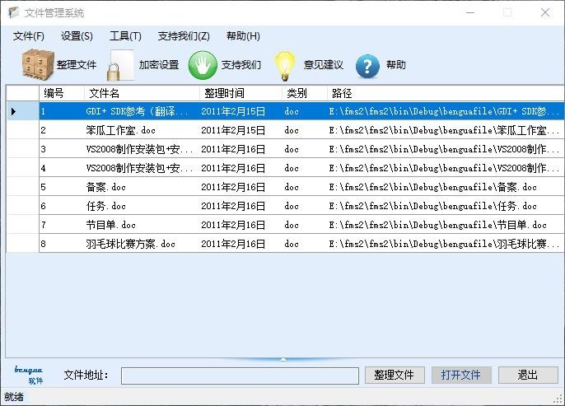Open the blue question mark 帮助 icon
Viewport: 565px width, 406px height.
pyautogui.click(x=367, y=66)
